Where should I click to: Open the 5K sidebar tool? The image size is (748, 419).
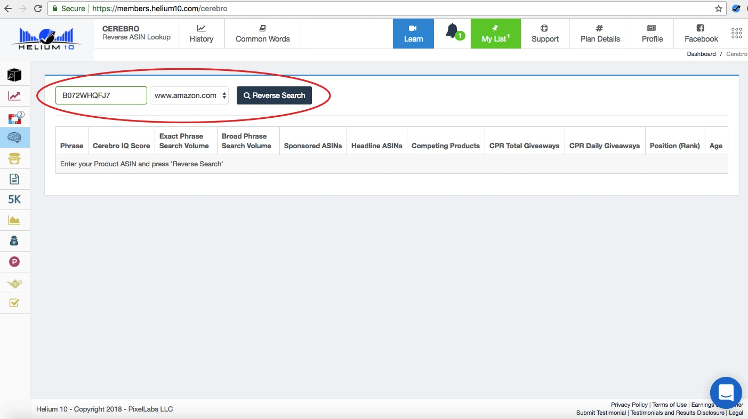[x=14, y=199]
